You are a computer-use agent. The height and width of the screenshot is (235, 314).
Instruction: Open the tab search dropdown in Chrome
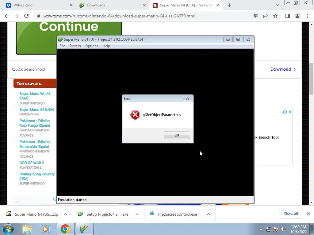(x=277, y=5)
